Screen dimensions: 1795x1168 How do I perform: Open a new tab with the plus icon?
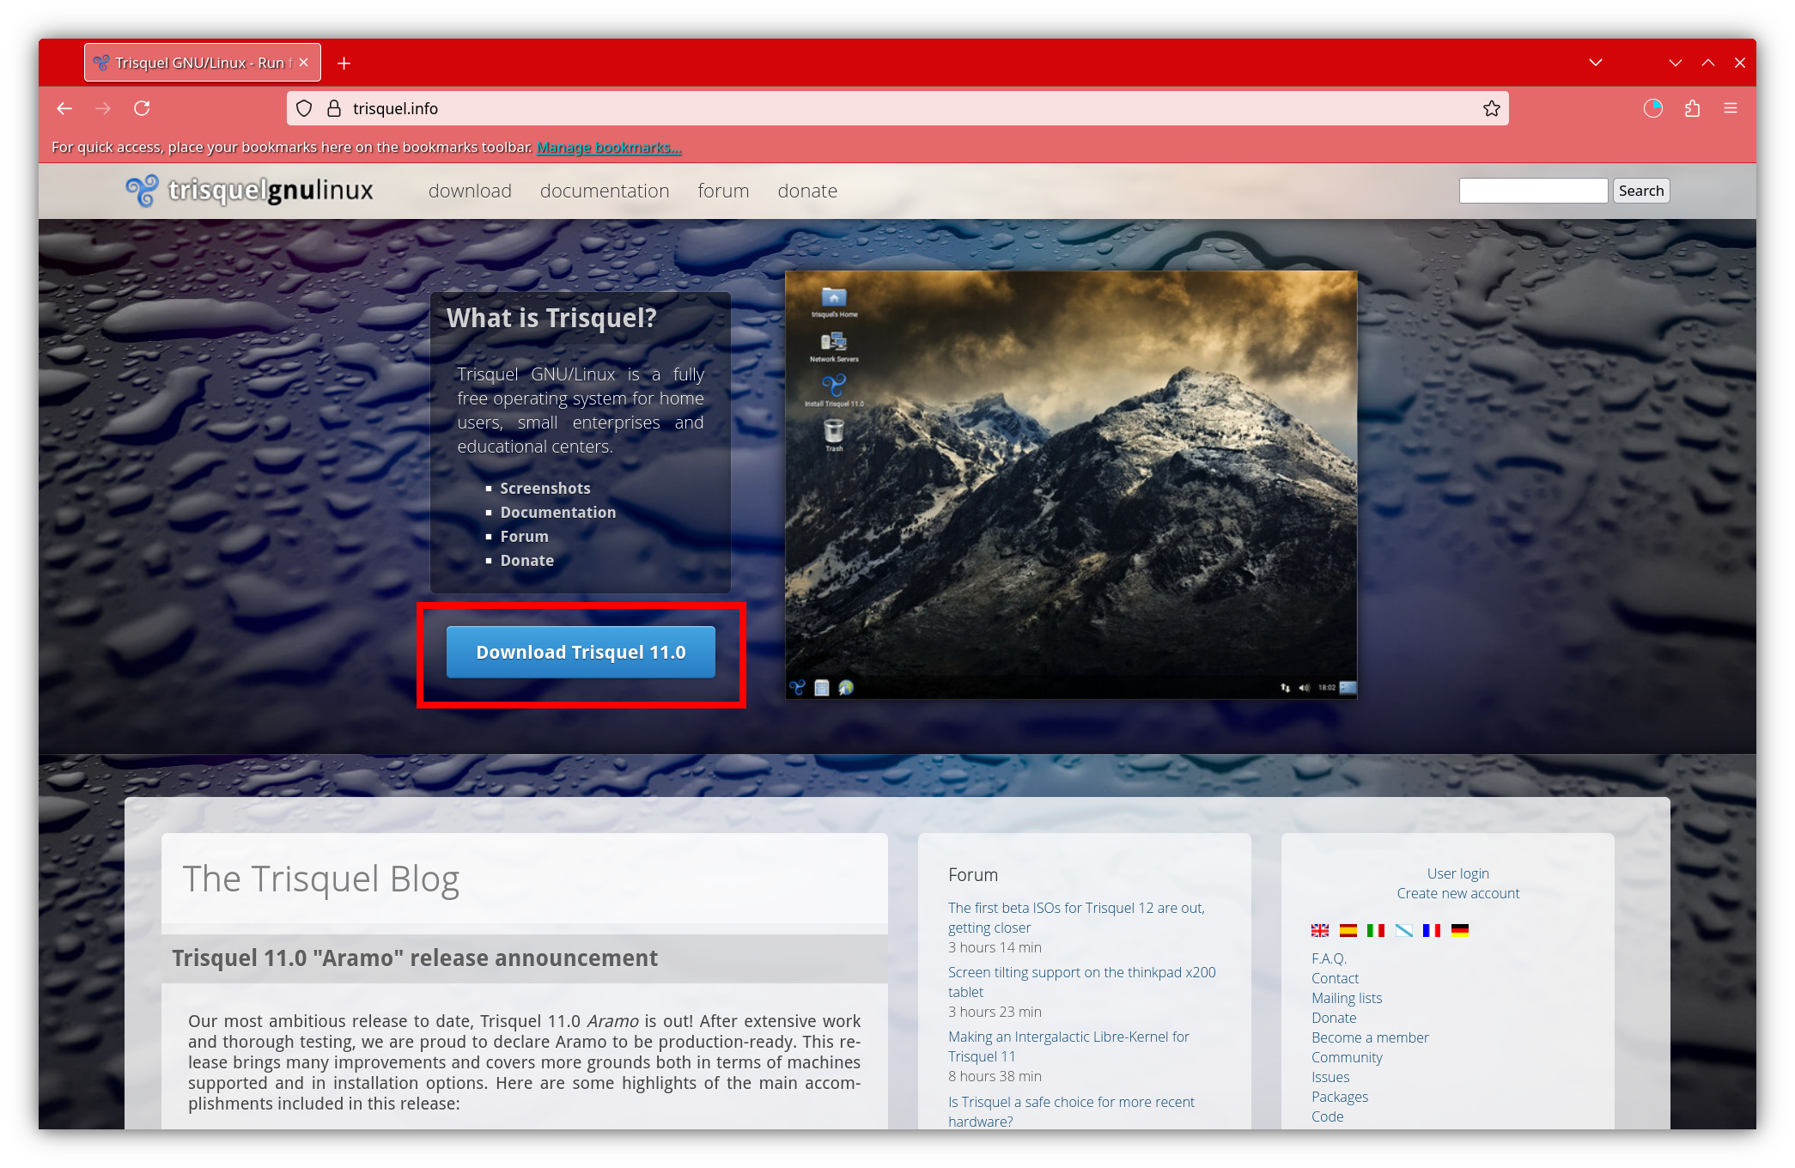tap(344, 64)
